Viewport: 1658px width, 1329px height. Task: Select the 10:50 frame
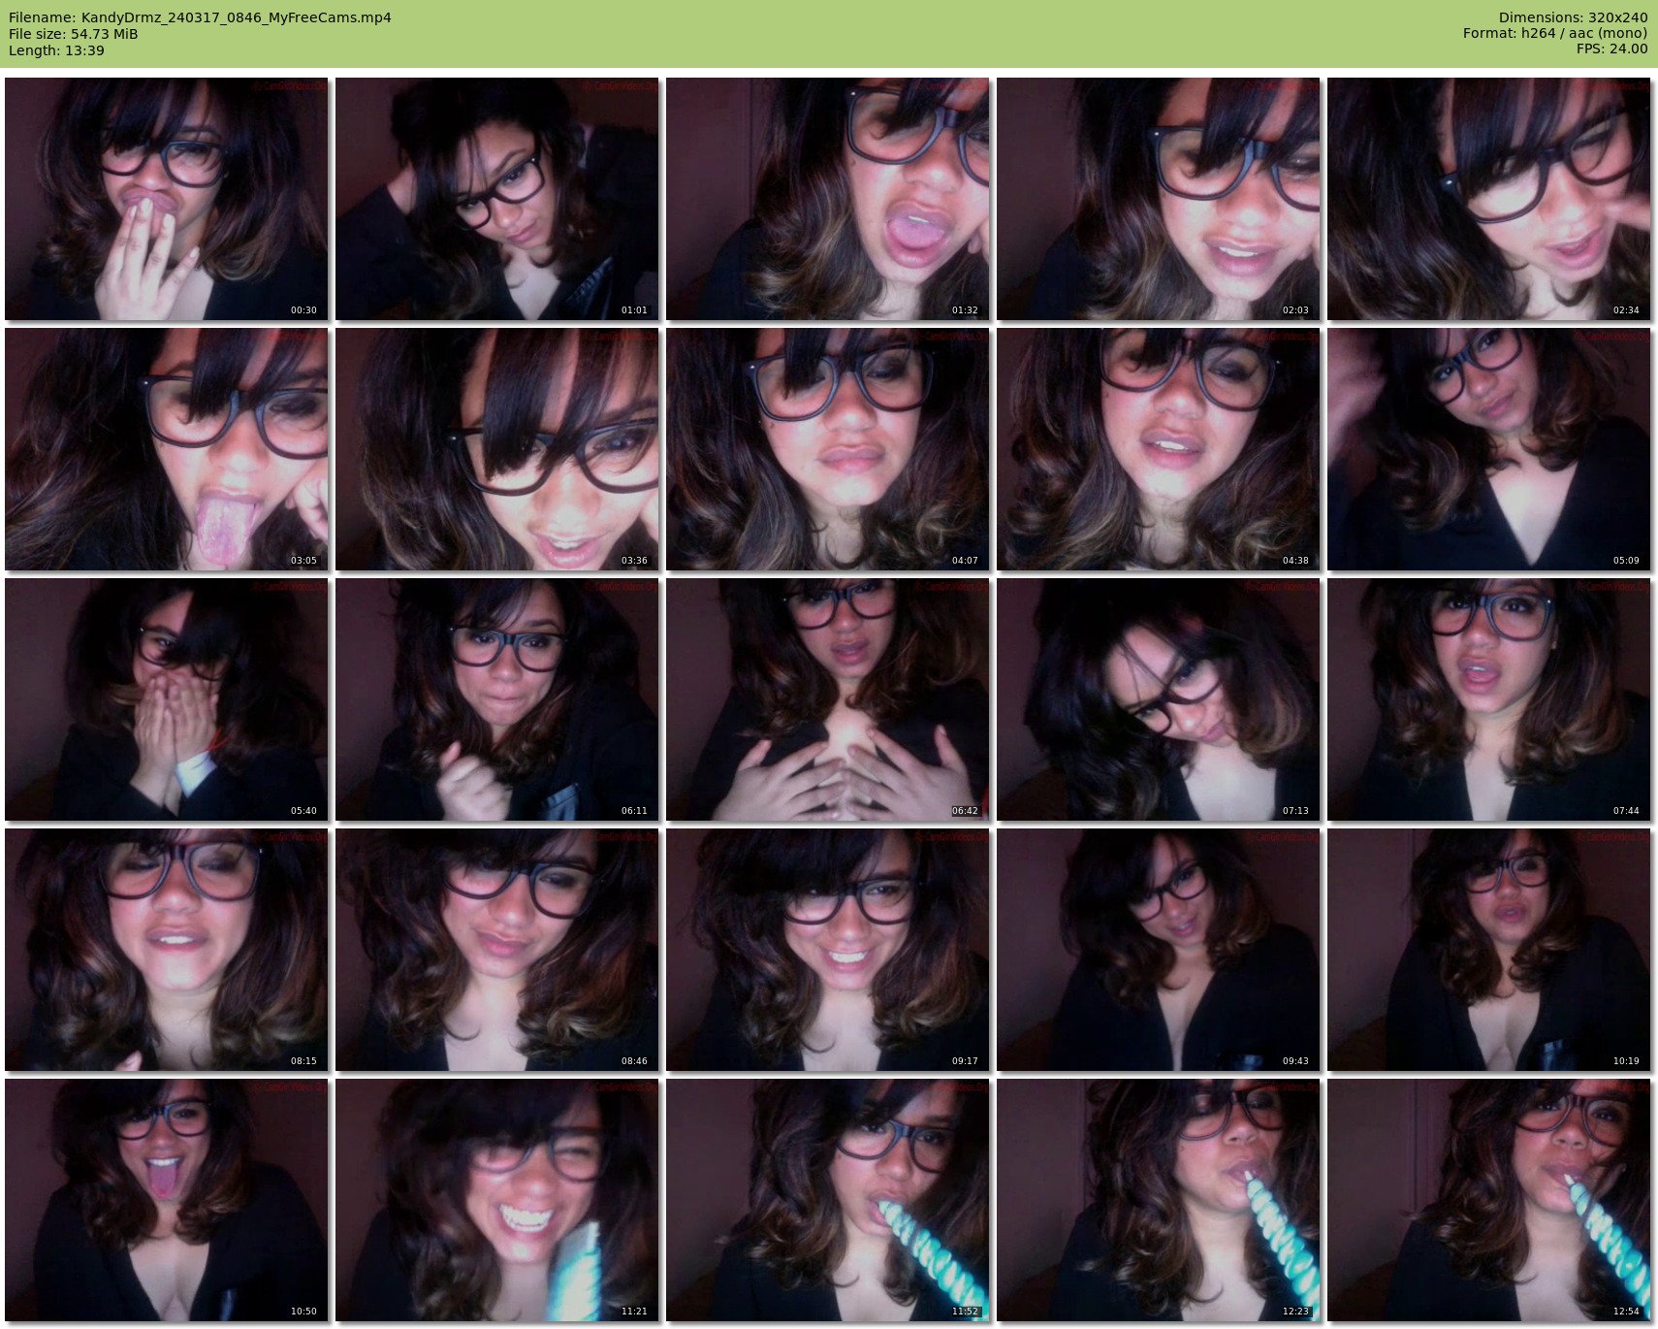pos(167,1200)
